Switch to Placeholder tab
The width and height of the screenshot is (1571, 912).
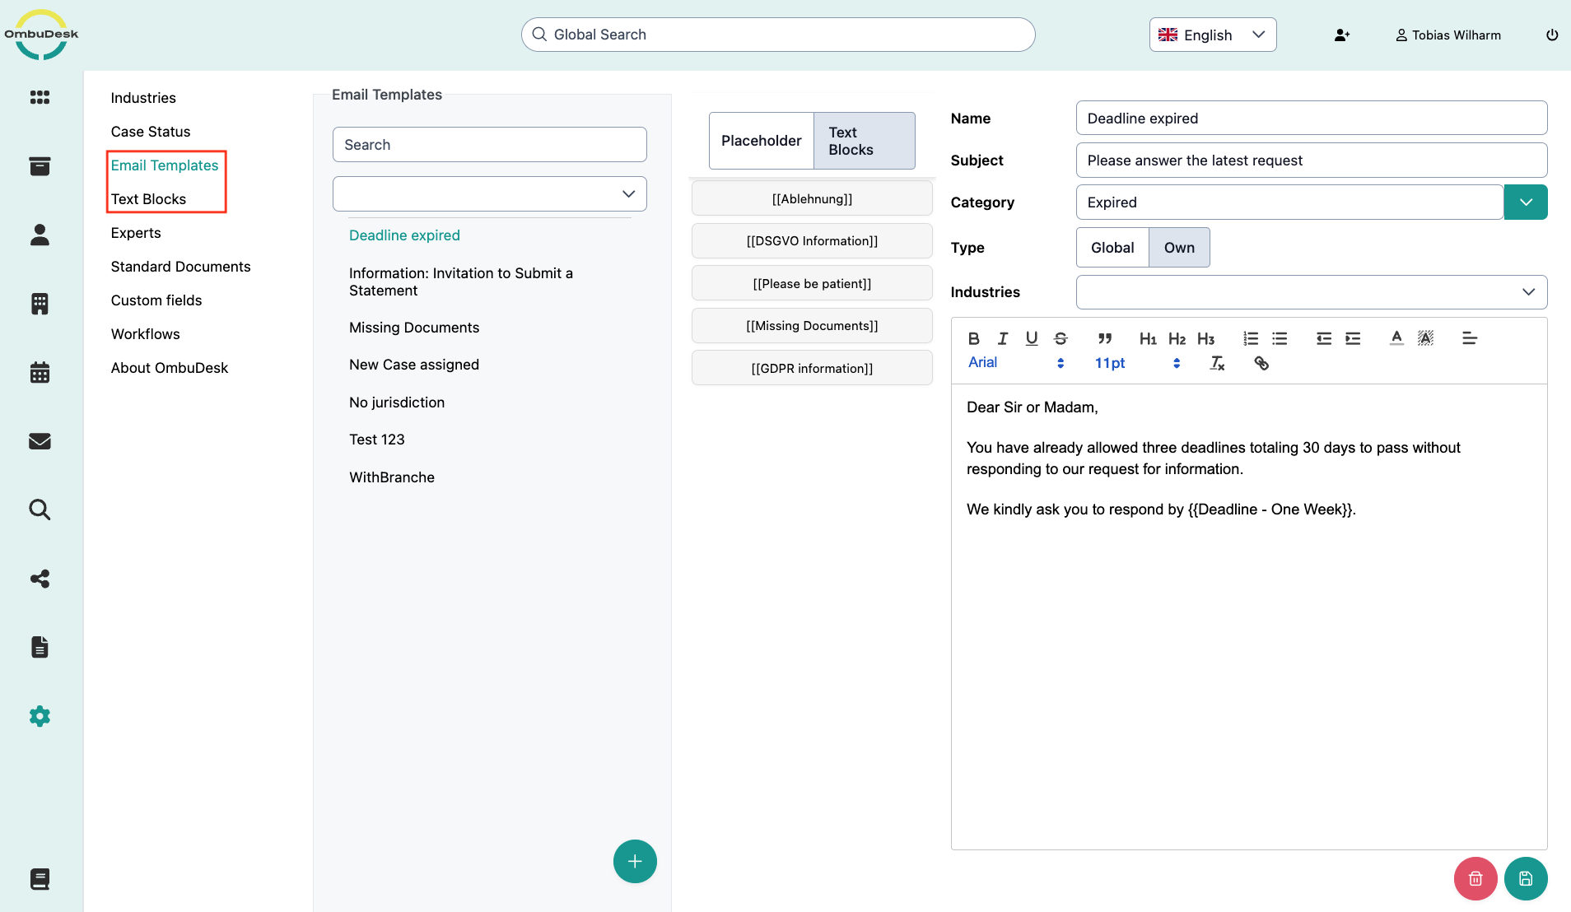761,141
